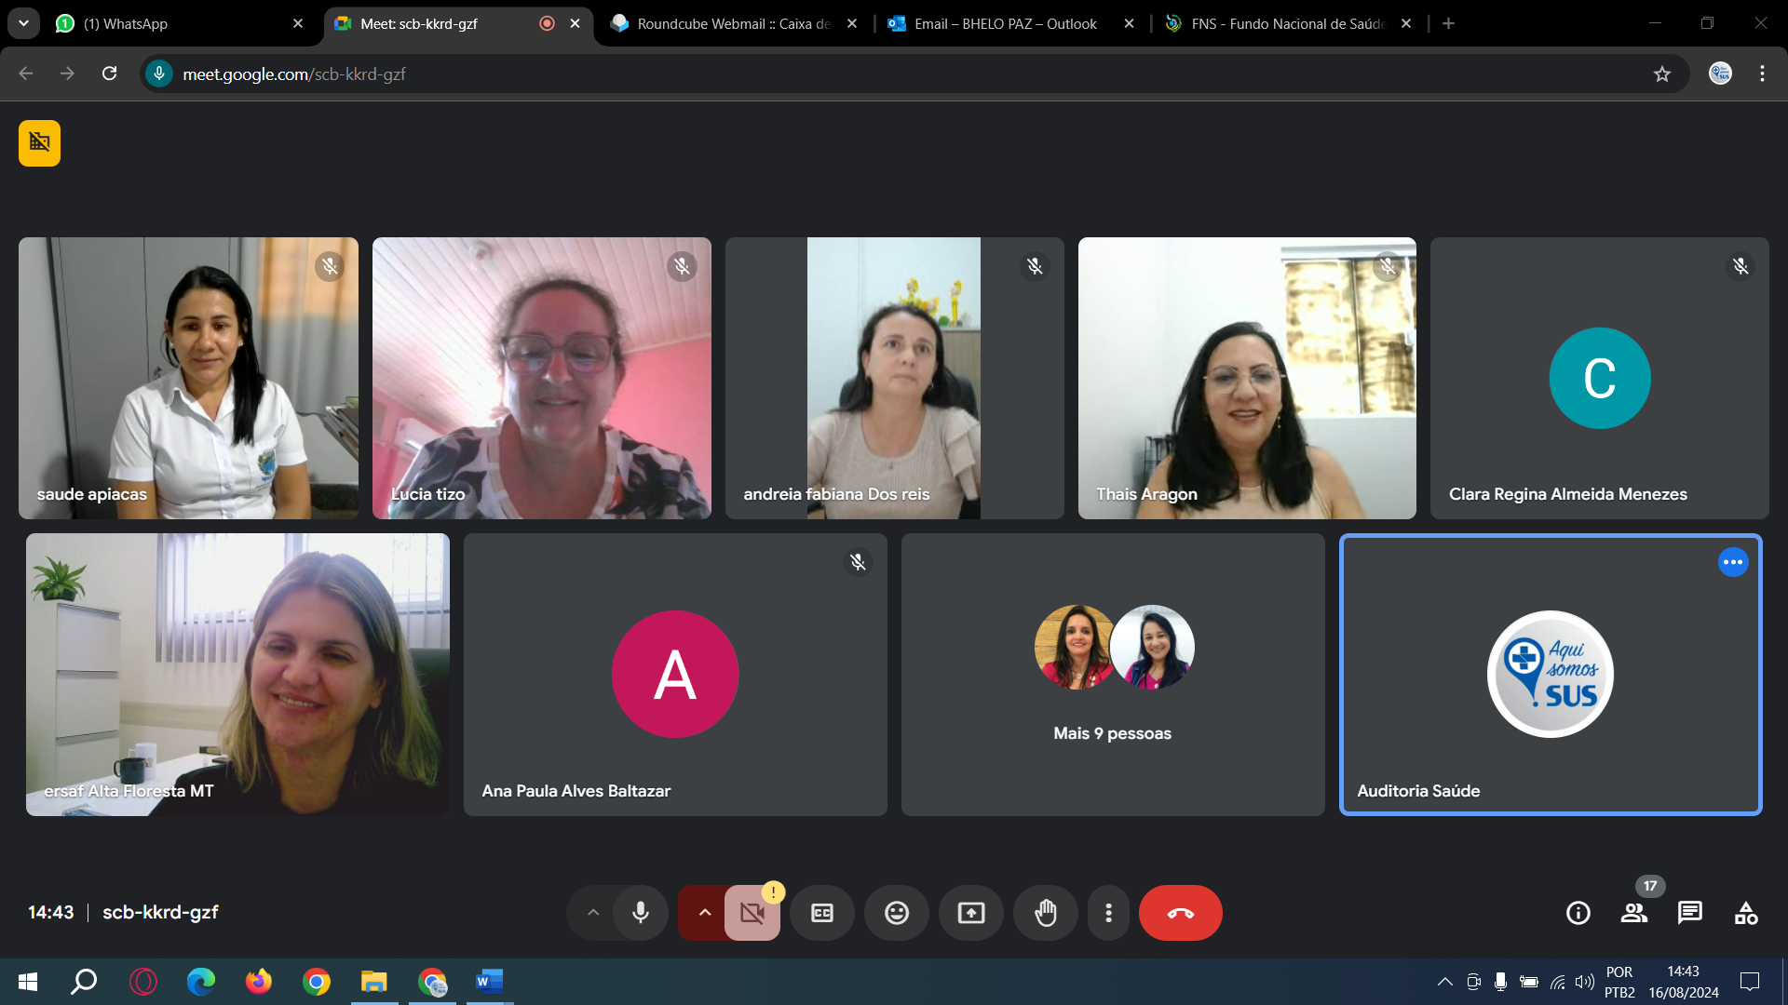
Task: Select Thais Aragon video tile
Action: [x=1248, y=378]
